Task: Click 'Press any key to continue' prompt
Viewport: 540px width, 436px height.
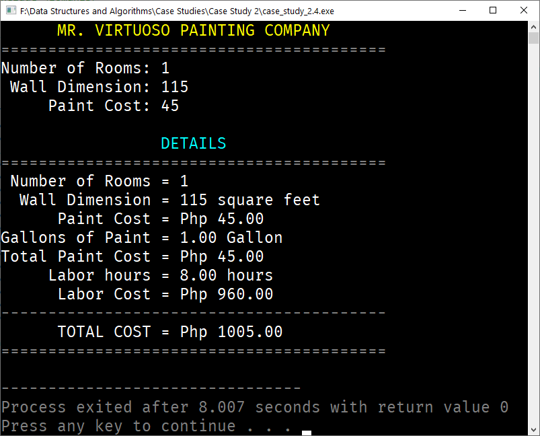Action: [118, 426]
